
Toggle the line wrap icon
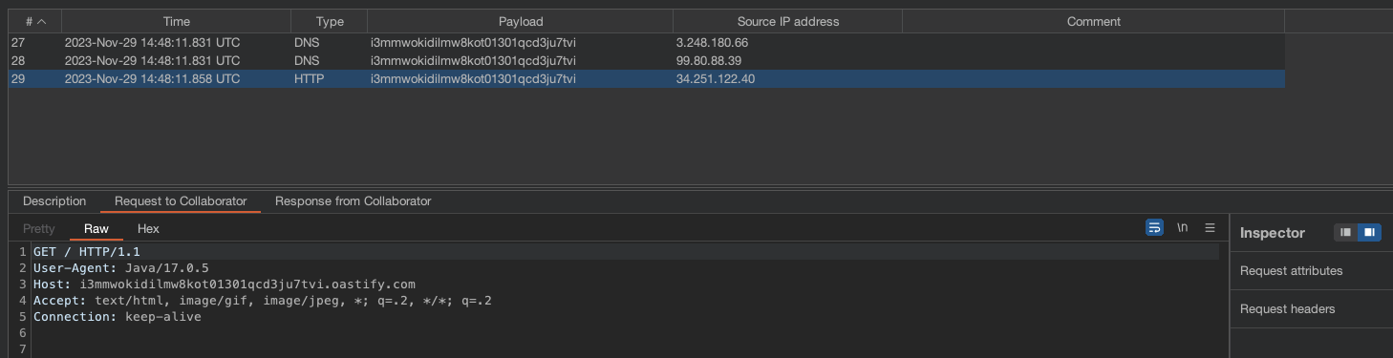point(1154,228)
